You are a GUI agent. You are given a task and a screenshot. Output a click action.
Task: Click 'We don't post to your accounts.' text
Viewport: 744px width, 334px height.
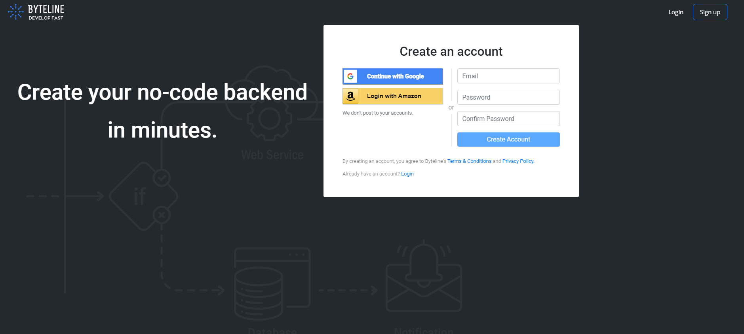[x=378, y=113]
